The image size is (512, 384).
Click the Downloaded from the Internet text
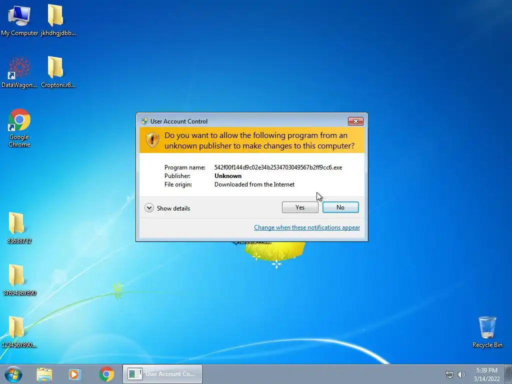pos(254,184)
